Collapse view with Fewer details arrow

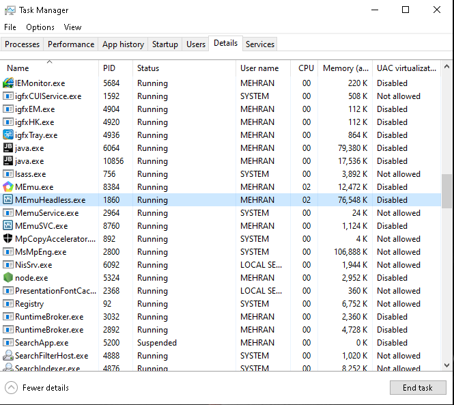[12, 388]
